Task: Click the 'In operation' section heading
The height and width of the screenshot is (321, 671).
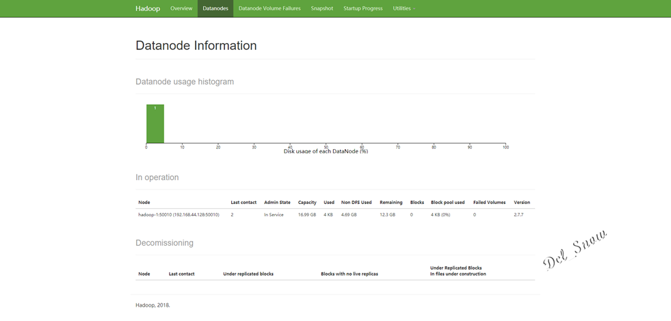Action: pos(157,177)
